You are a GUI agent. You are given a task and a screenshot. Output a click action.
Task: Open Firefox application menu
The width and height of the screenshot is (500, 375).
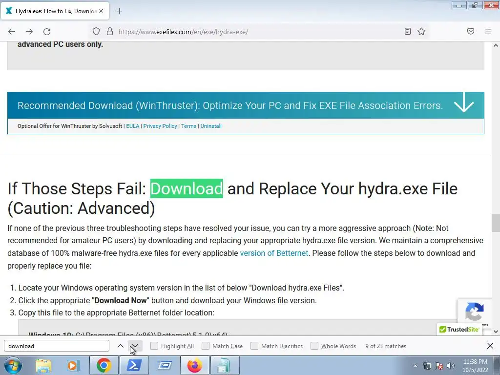(x=488, y=31)
